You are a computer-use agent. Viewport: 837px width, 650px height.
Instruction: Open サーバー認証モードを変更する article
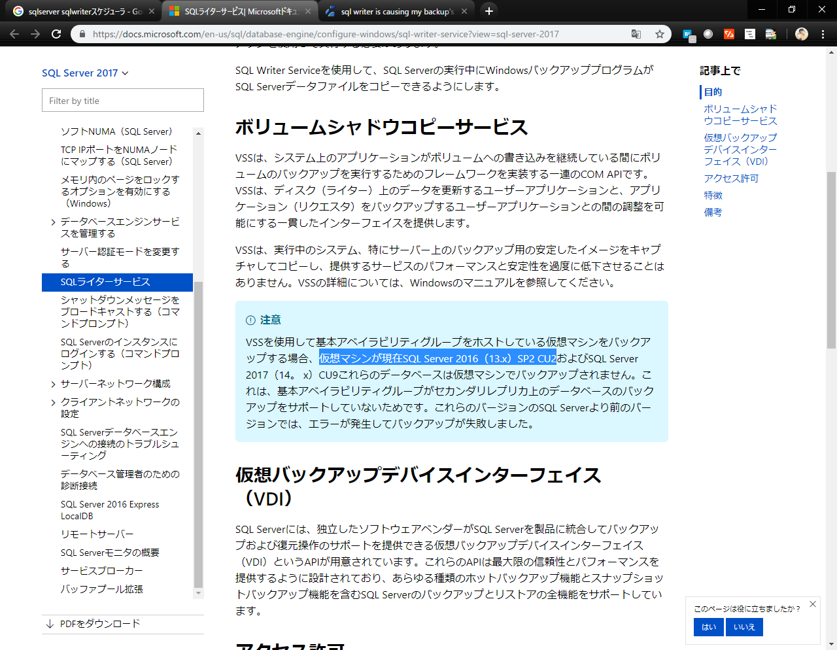[x=120, y=258]
